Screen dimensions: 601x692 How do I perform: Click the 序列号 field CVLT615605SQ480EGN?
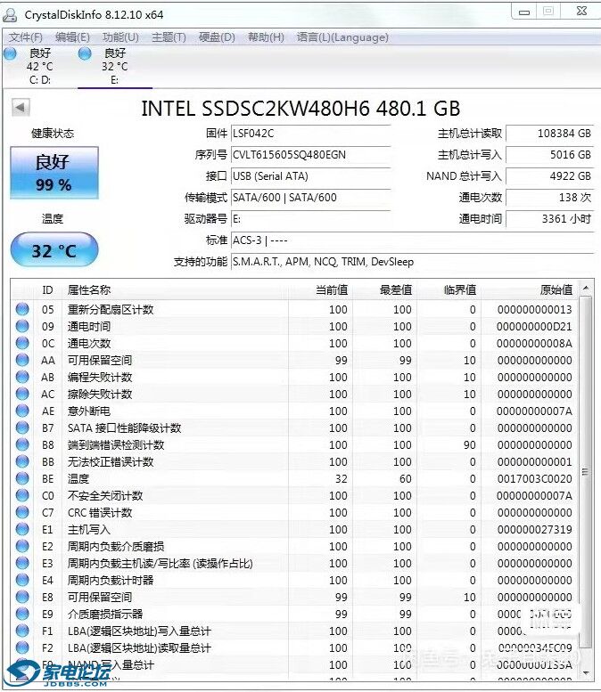pyautogui.click(x=310, y=154)
